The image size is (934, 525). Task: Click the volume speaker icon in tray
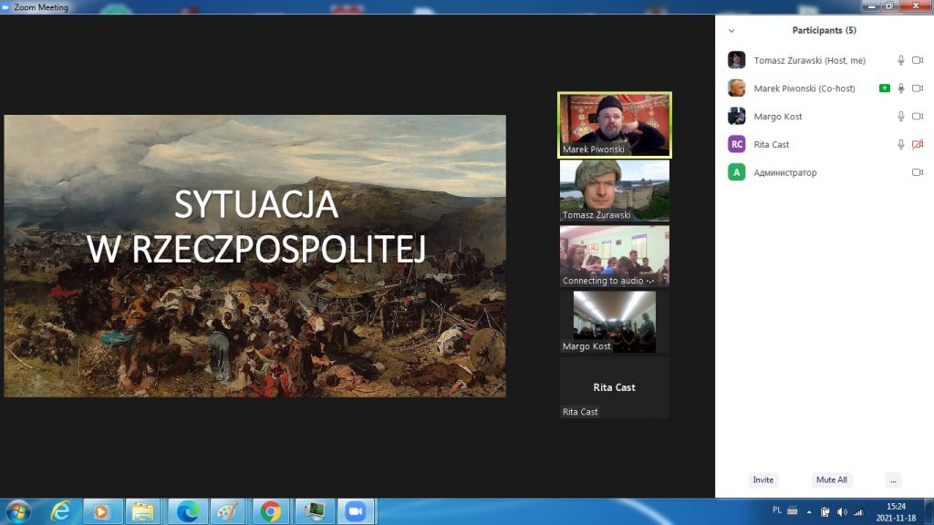(841, 511)
